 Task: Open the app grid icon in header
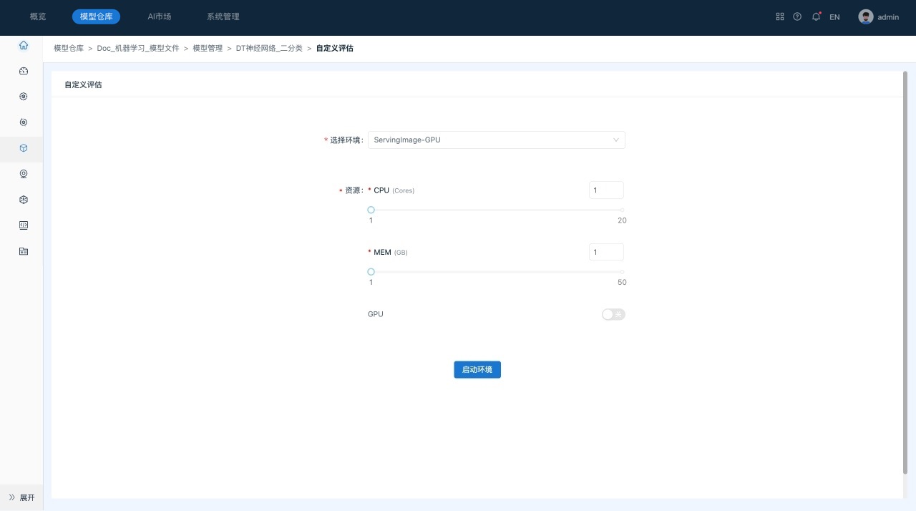[780, 16]
